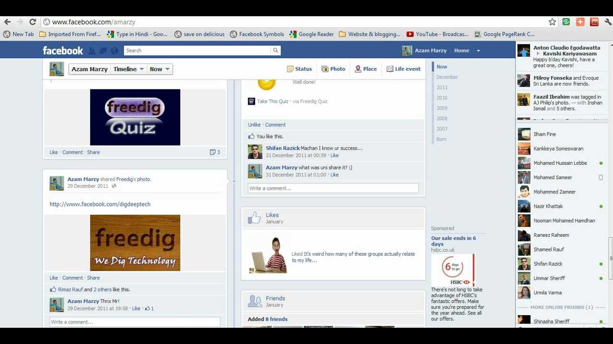Open Milroy Fonseka ticker story
Image resolution: width=613 pixels, height=344 pixels.
(561, 81)
